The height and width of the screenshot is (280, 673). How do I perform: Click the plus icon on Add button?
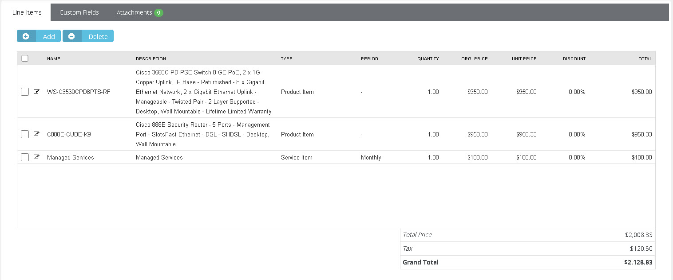(26, 36)
